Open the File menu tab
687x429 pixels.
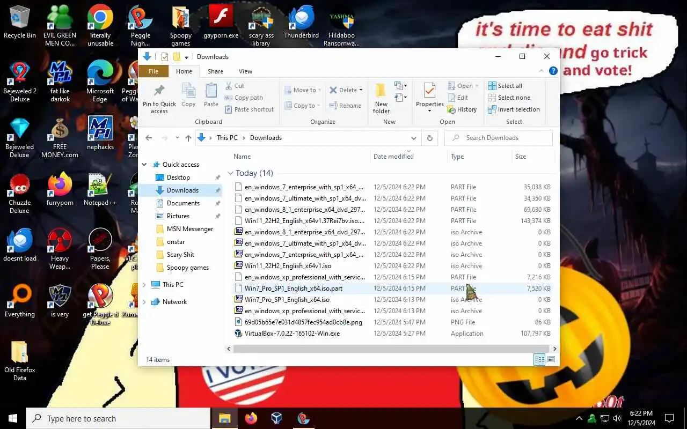point(154,71)
